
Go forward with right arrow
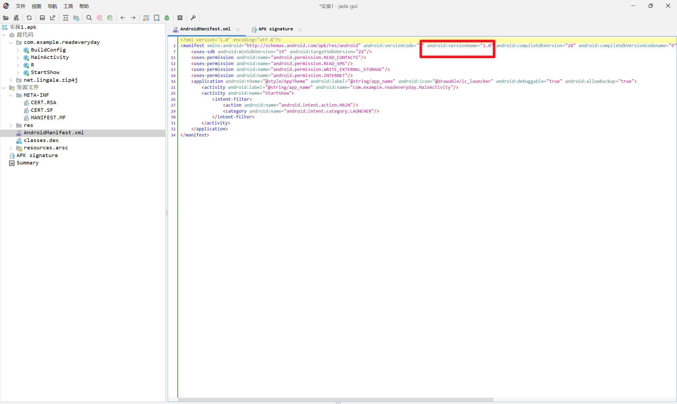[x=133, y=18]
